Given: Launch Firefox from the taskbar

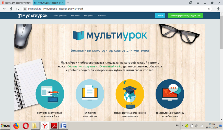Looking at the screenshot, I should click(16, 126).
